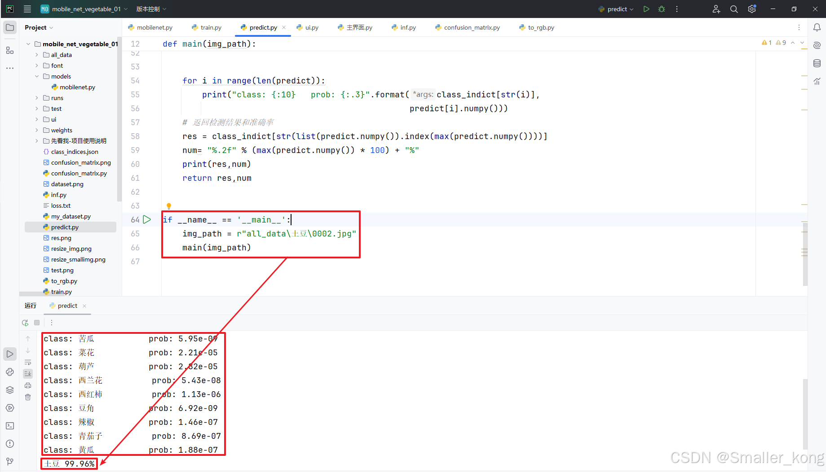
Task: Select my_dataset.py in project tree
Action: click(x=71, y=216)
